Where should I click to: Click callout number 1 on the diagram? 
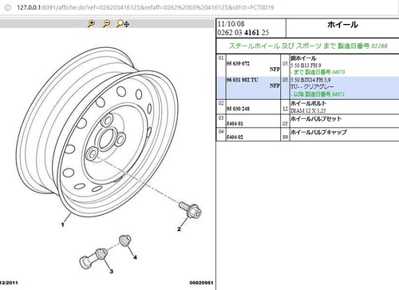(62, 224)
